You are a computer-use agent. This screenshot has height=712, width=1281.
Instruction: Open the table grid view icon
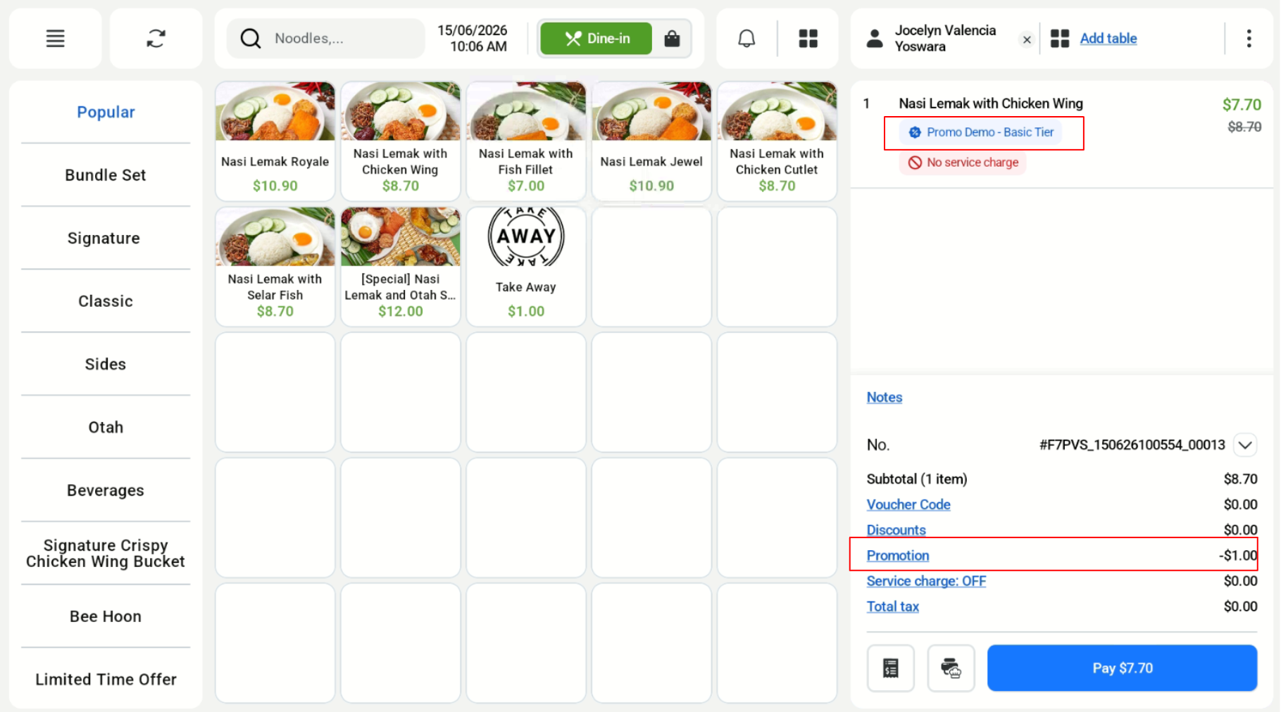click(808, 39)
